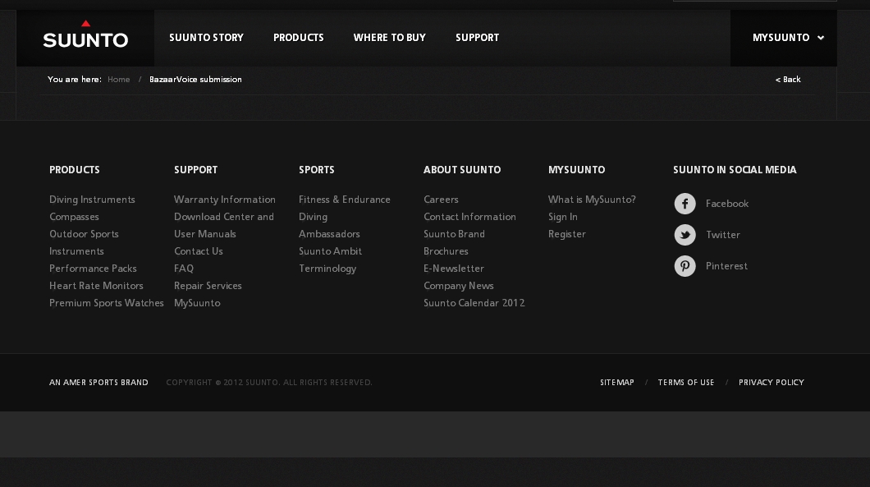This screenshot has height=487, width=870.
Task: Open Compasses link
Action: [x=74, y=217]
